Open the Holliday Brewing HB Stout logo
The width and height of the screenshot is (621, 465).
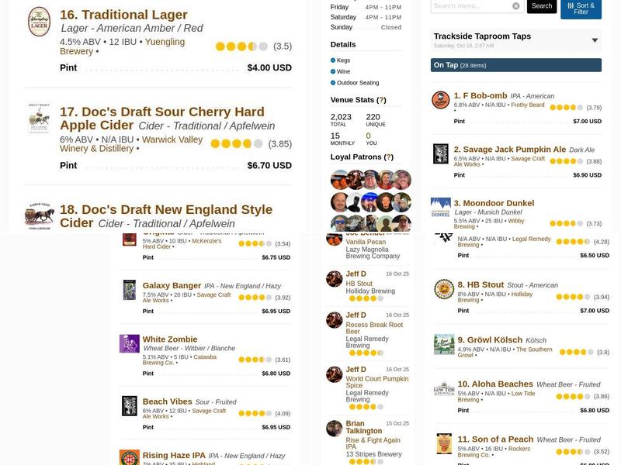point(444,289)
